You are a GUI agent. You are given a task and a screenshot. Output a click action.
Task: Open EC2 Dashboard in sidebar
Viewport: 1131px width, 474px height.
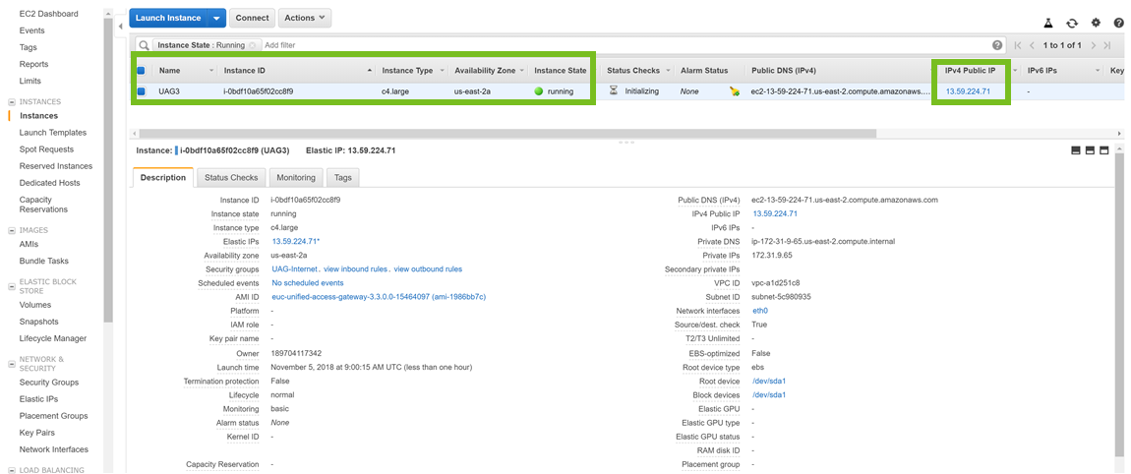49,14
